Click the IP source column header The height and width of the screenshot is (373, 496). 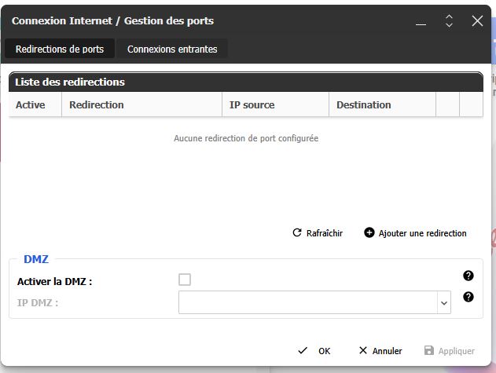pos(252,104)
